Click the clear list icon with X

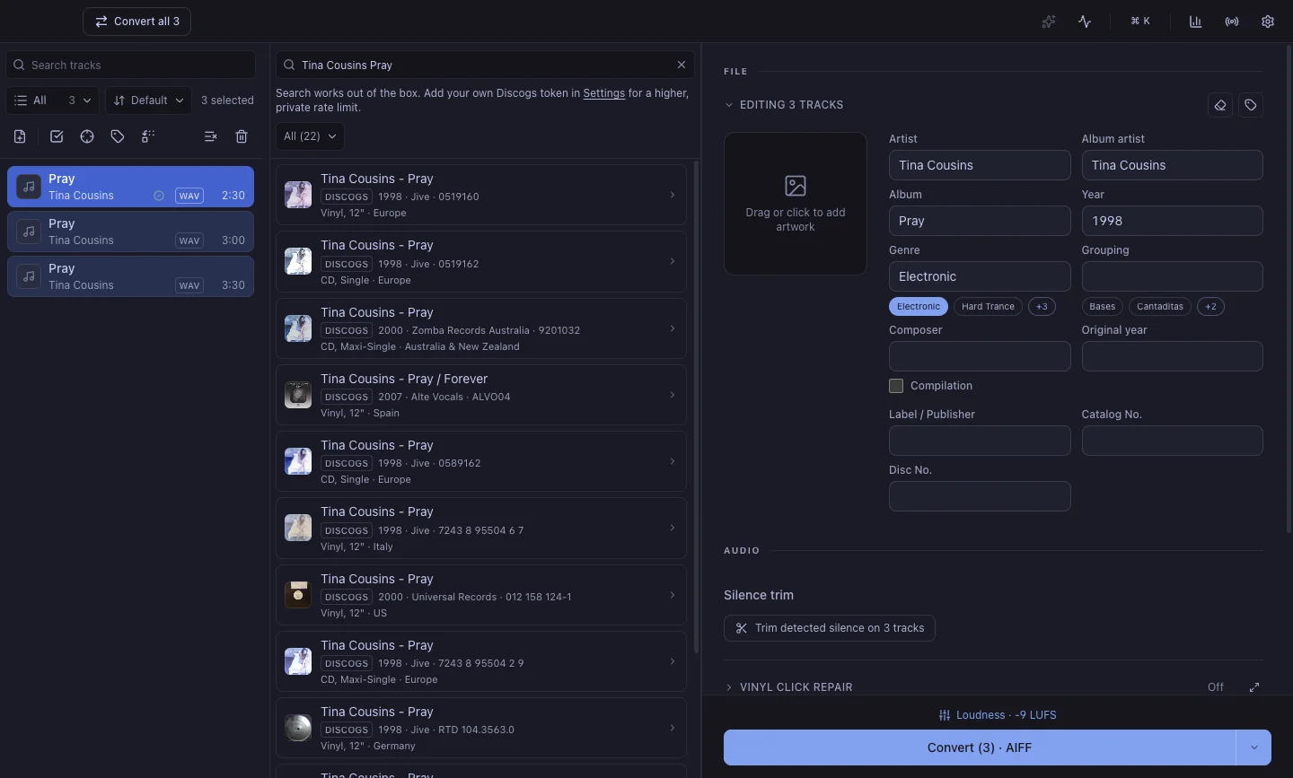[x=210, y=136]
